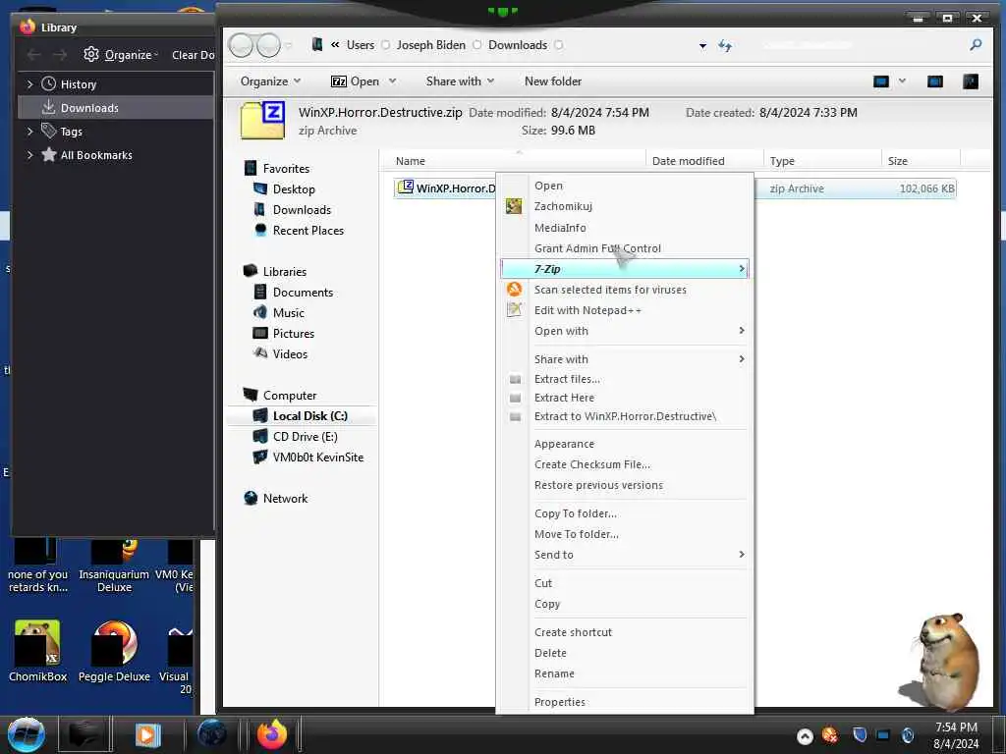Open Share with toolbar dropdown
The height and width of the screenshot is (754, 1006).
[460, 81]
